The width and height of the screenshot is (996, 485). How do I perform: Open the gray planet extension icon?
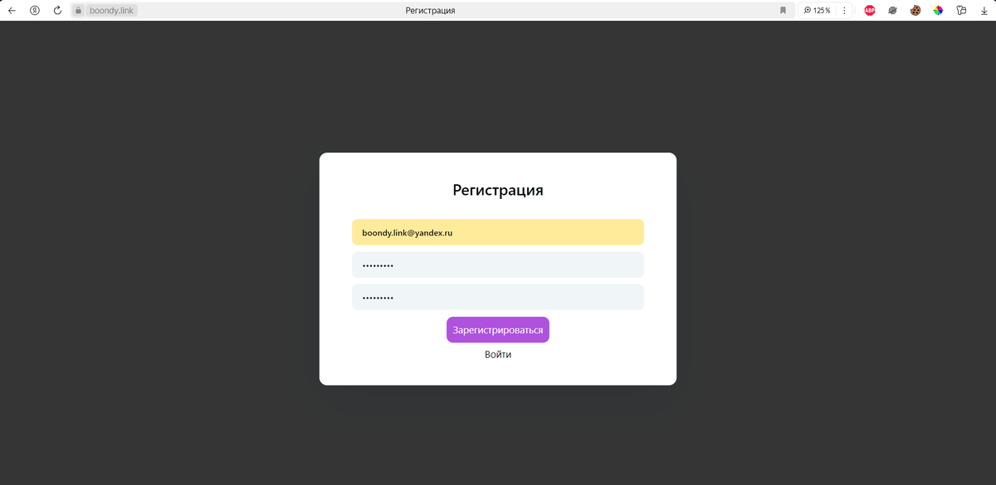893,11
